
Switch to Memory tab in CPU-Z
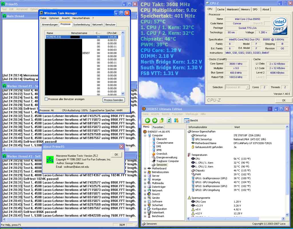pyautogui.click(x=245, y=9)
